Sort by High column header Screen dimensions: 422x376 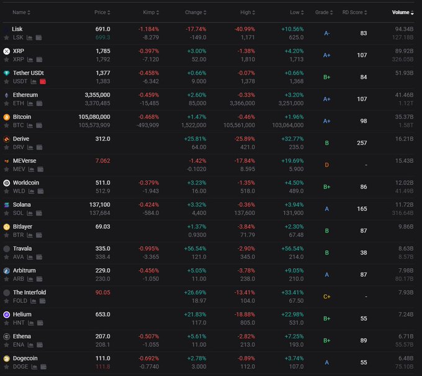point(248,12)
